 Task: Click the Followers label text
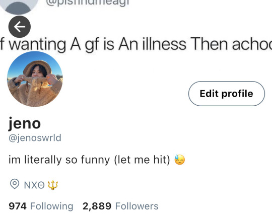point(137,206)
